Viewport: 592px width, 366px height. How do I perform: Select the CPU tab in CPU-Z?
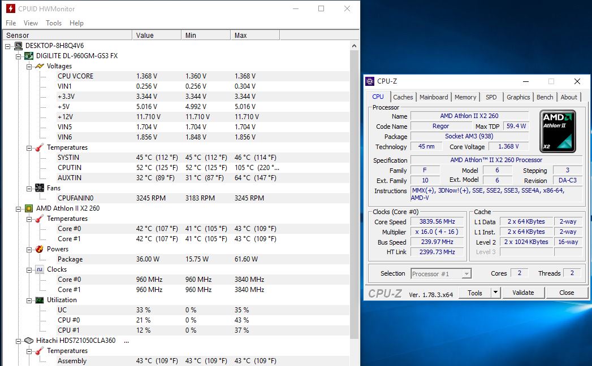(378, 97)
